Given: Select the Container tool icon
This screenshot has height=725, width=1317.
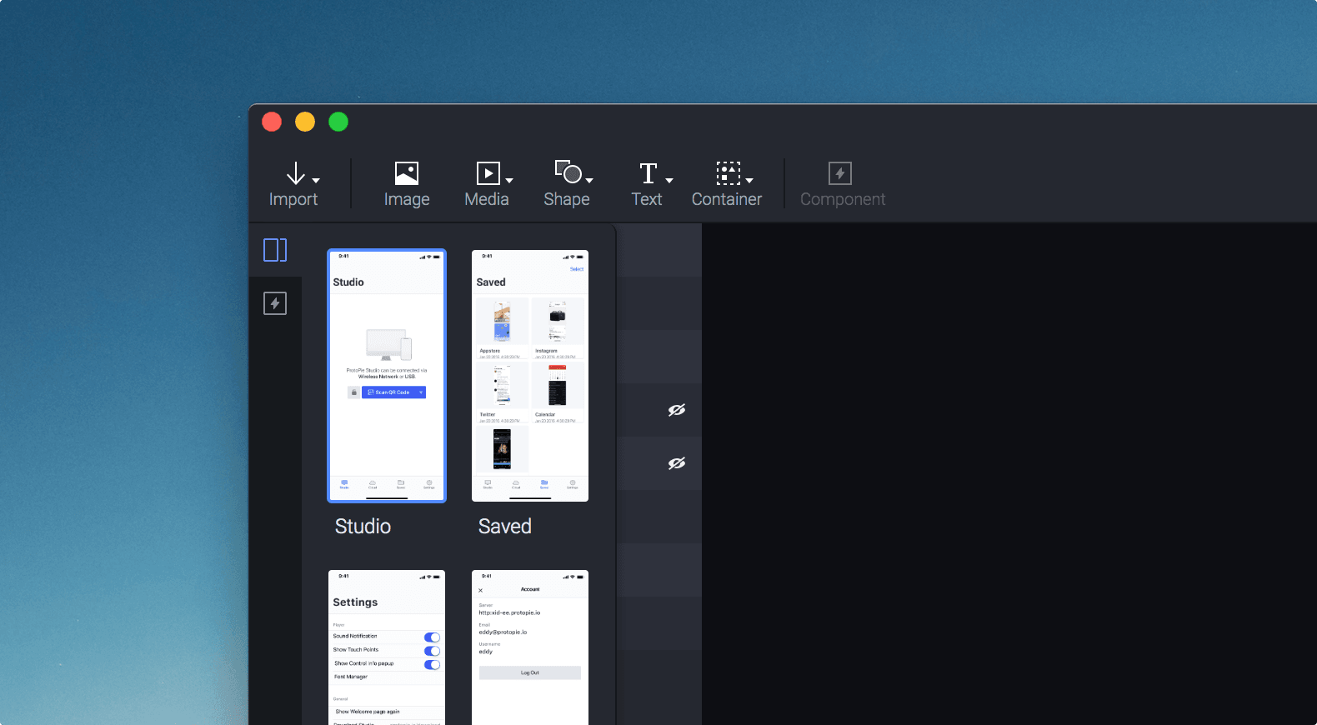Looking at the screenshot, I should [x=729, y=173].
